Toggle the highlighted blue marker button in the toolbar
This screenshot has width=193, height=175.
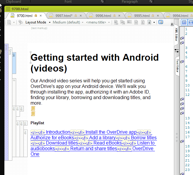coord(161,22)
